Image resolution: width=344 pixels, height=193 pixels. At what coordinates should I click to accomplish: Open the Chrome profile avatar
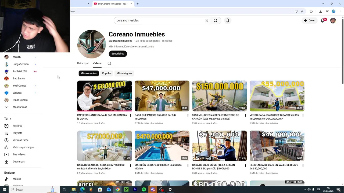pyautogui.click(x=334, y=11)
